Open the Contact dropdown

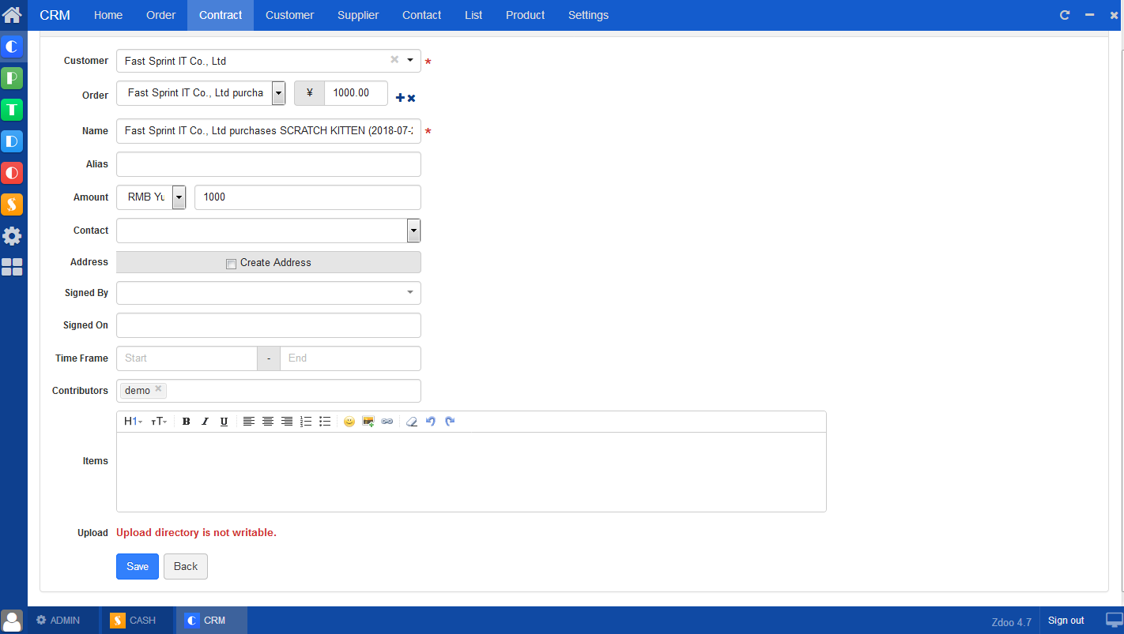click(413, 231)
